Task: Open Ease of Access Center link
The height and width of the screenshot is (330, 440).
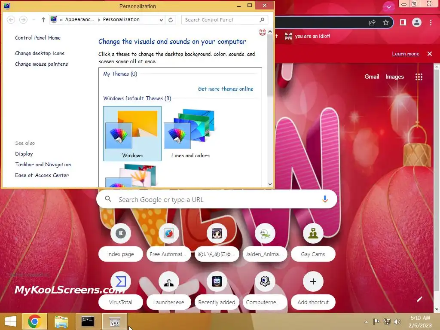Action: (x=42, y=175)
